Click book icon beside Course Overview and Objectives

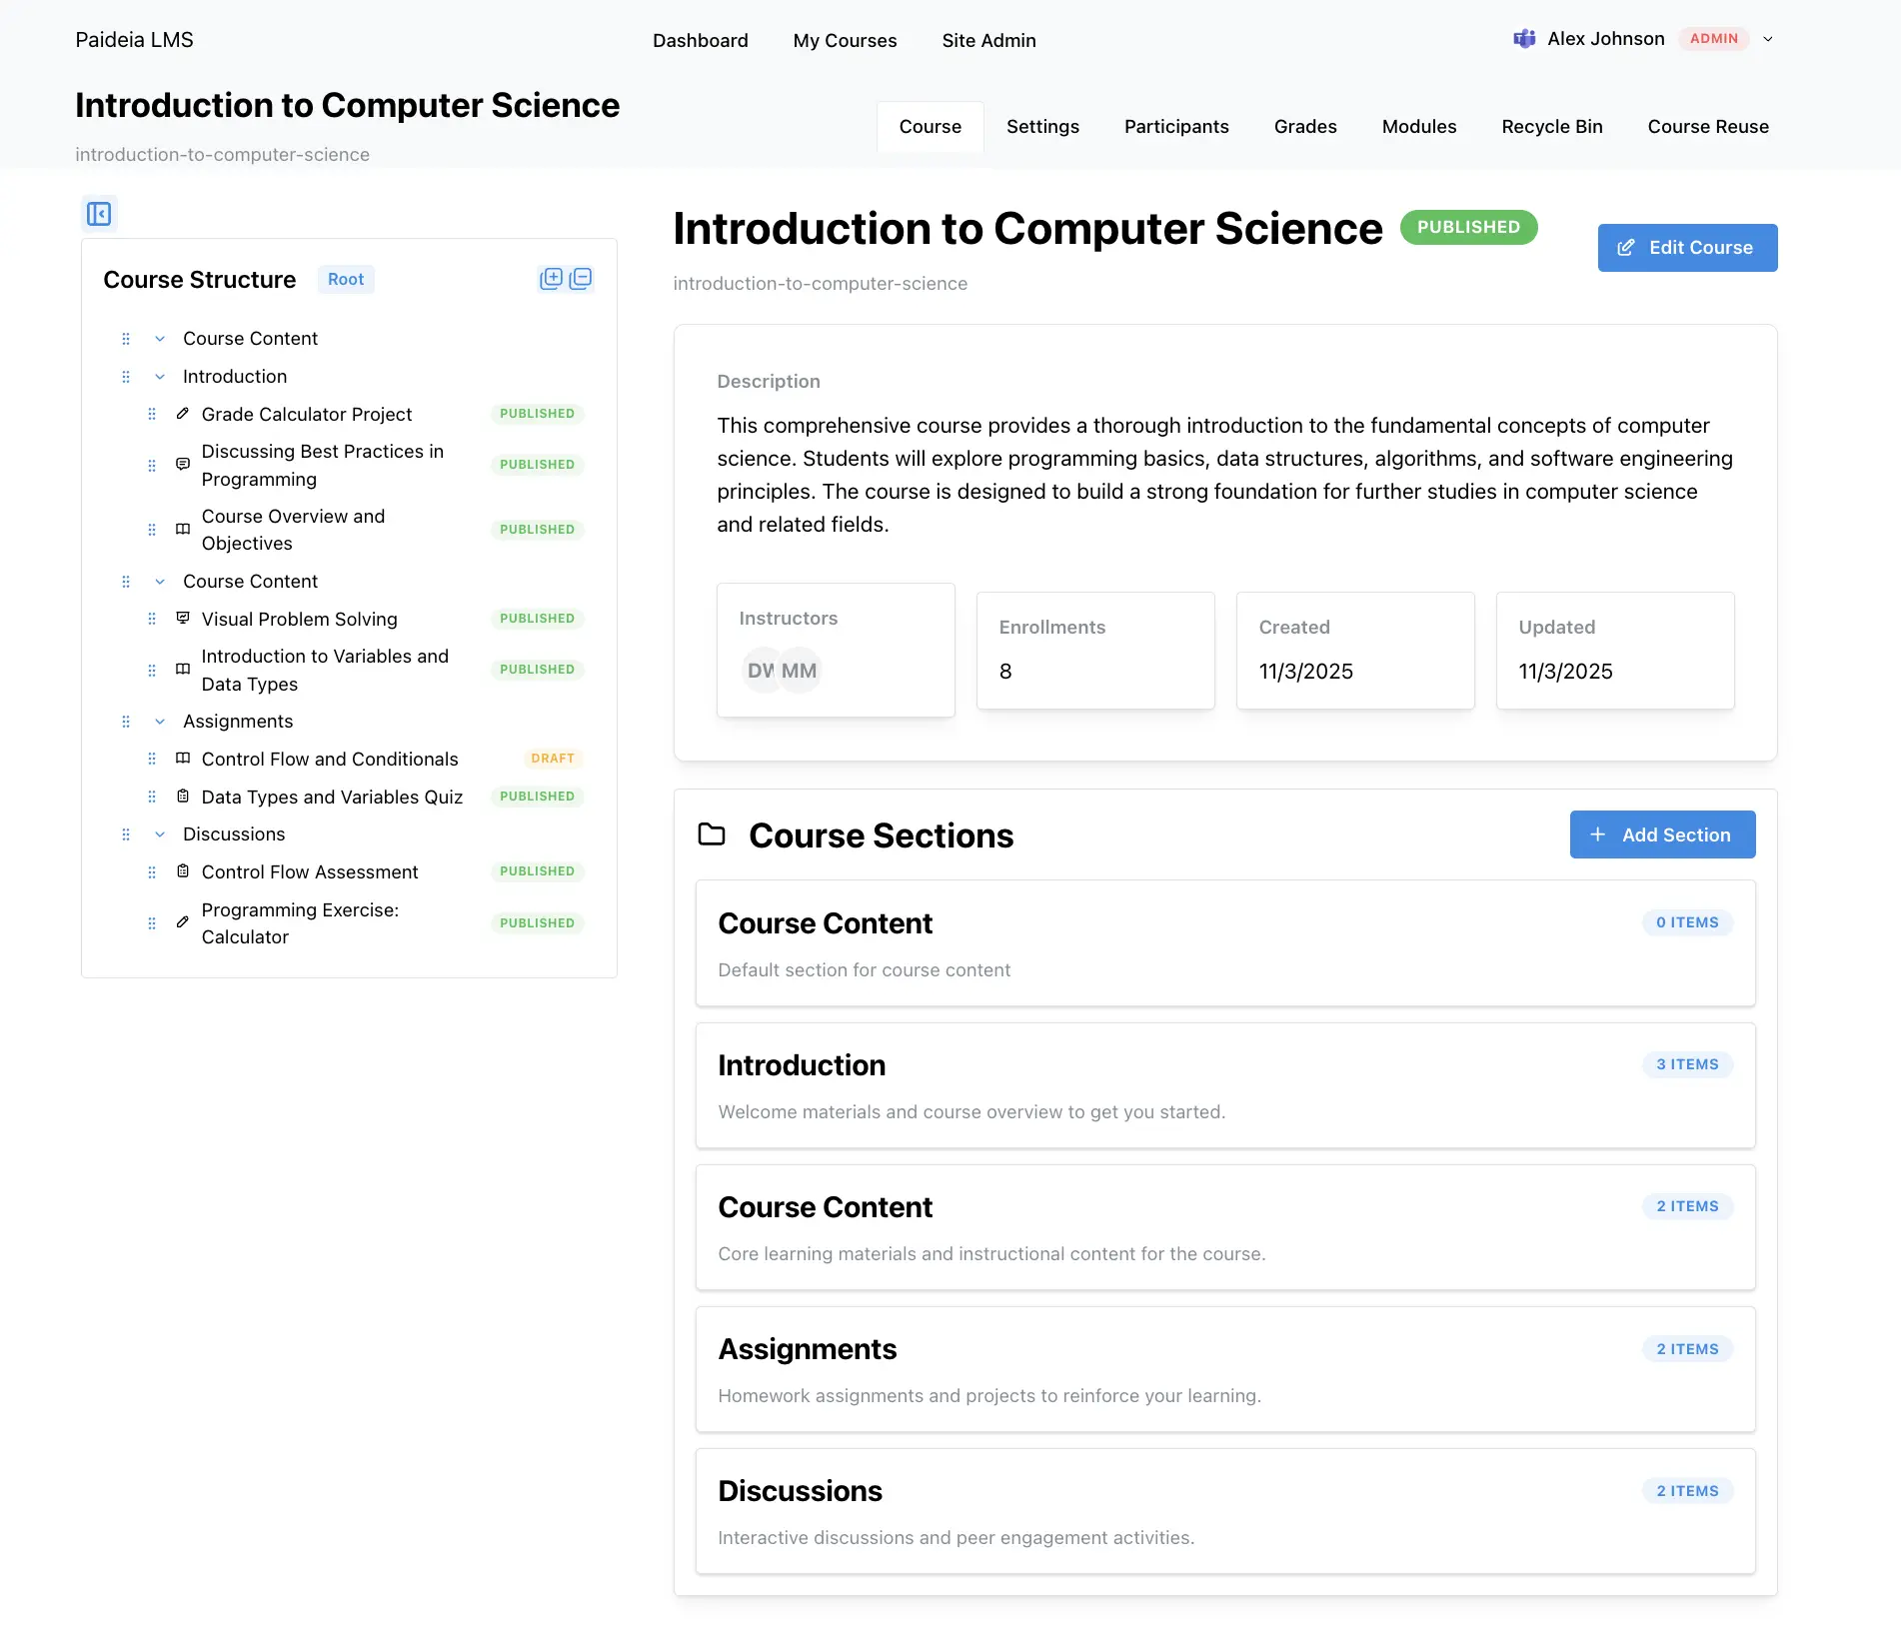[x=183, y=530]
